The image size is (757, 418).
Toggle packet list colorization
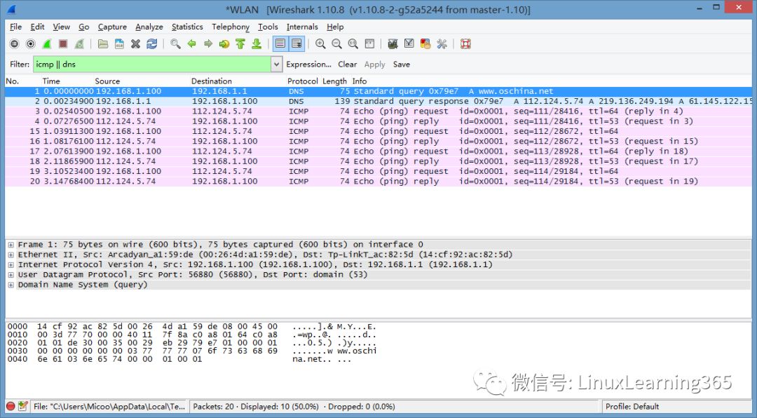click(280, 44)
